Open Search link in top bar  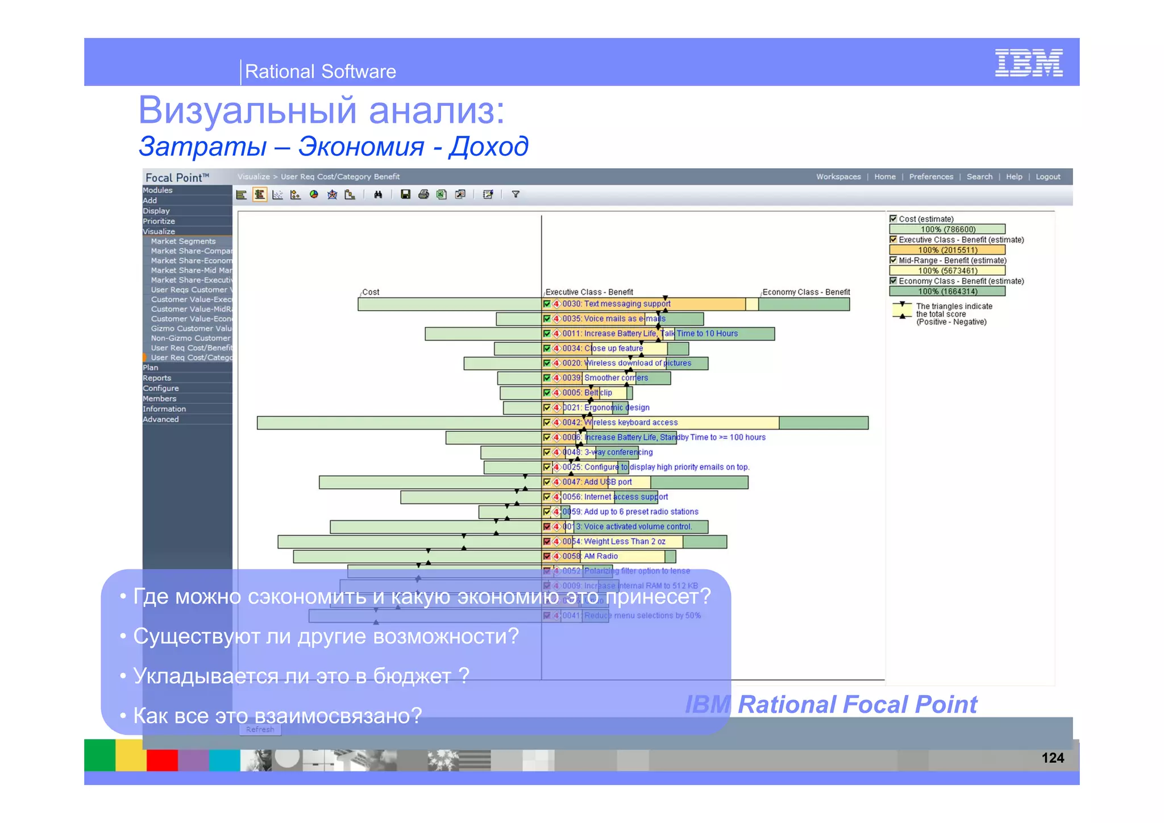coord(979,177)
